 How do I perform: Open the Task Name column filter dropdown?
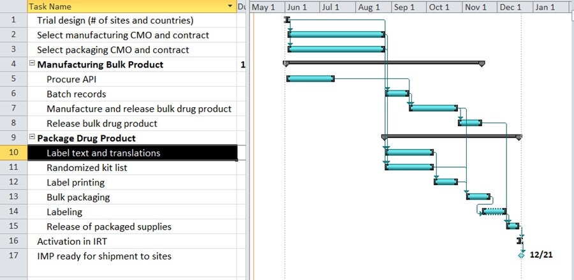tap(230, 6)
